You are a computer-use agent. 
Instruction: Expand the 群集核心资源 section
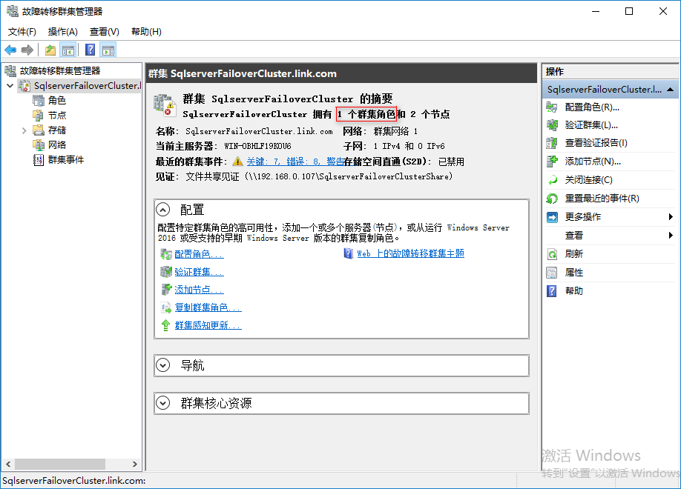[163, 403]
